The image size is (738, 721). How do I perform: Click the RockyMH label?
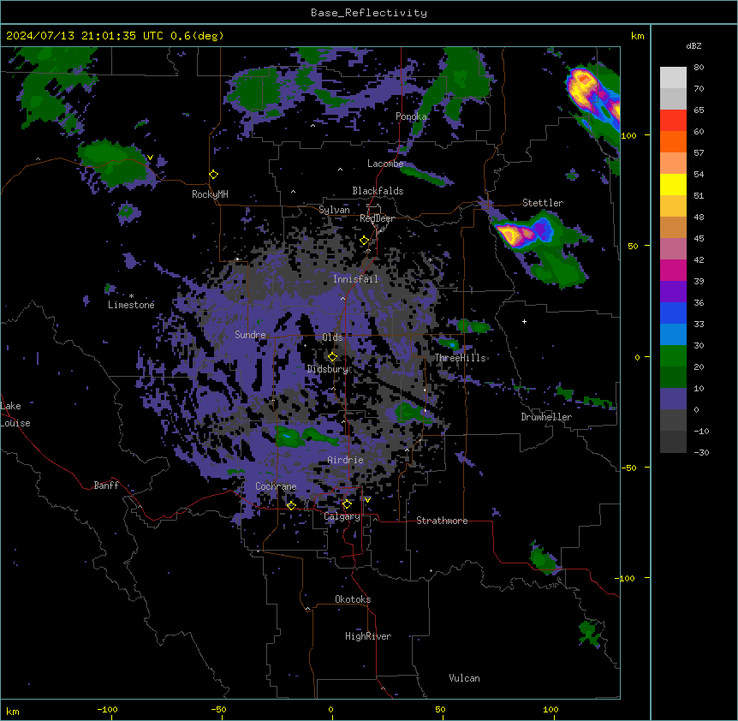(x=210, y=194)
